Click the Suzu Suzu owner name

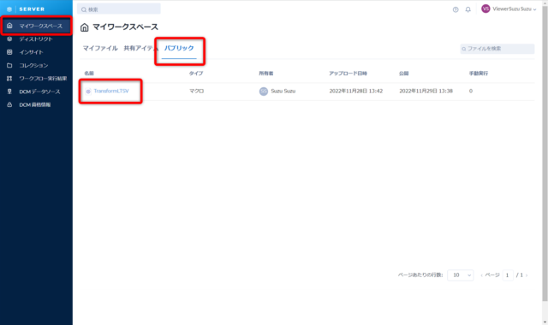coord(283,92)
